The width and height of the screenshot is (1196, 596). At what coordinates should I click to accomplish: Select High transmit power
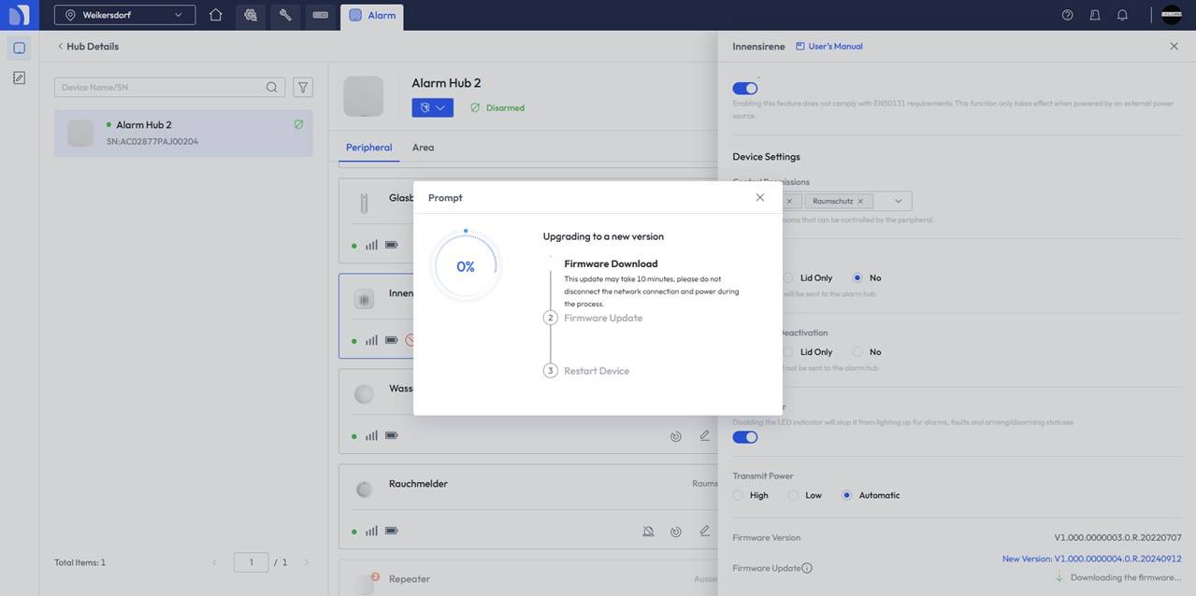738,495
